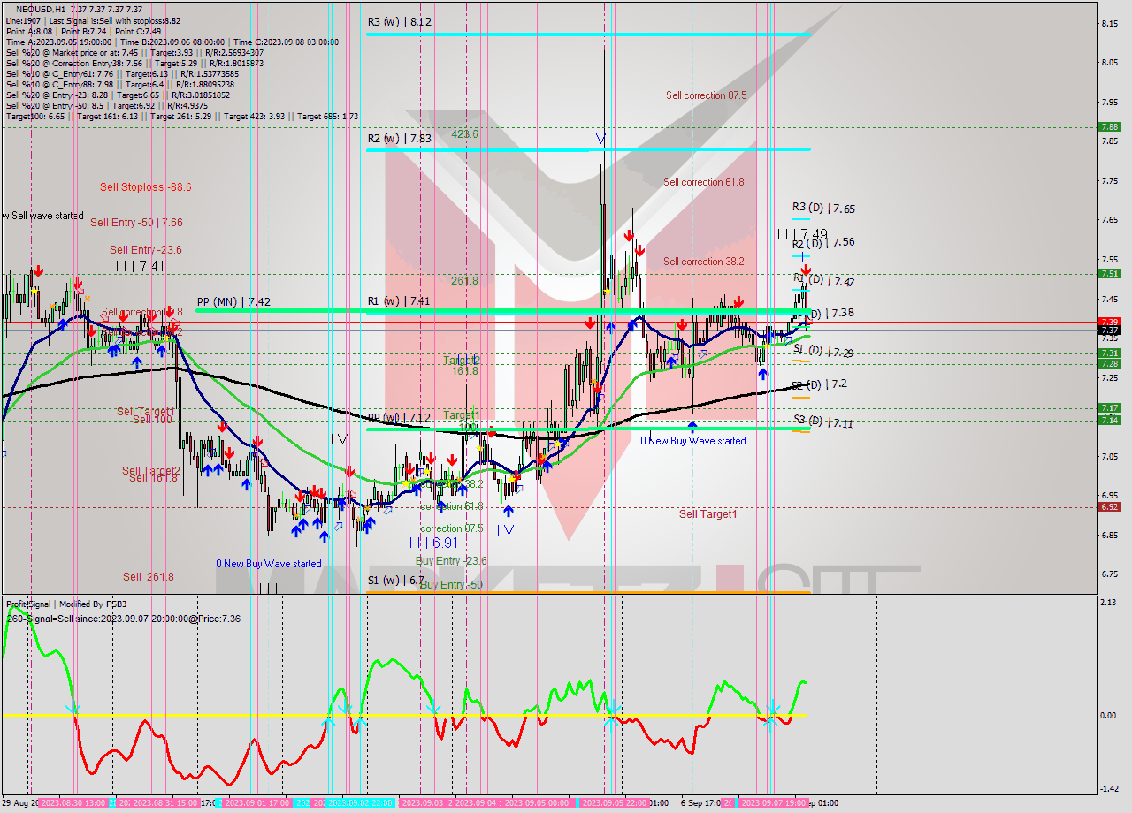1132x813 pixels.
Task: Click the '260-Signal=Sell since:2023.09.07 20:00:00@Price:7.36' line
Action: [123, 619]
